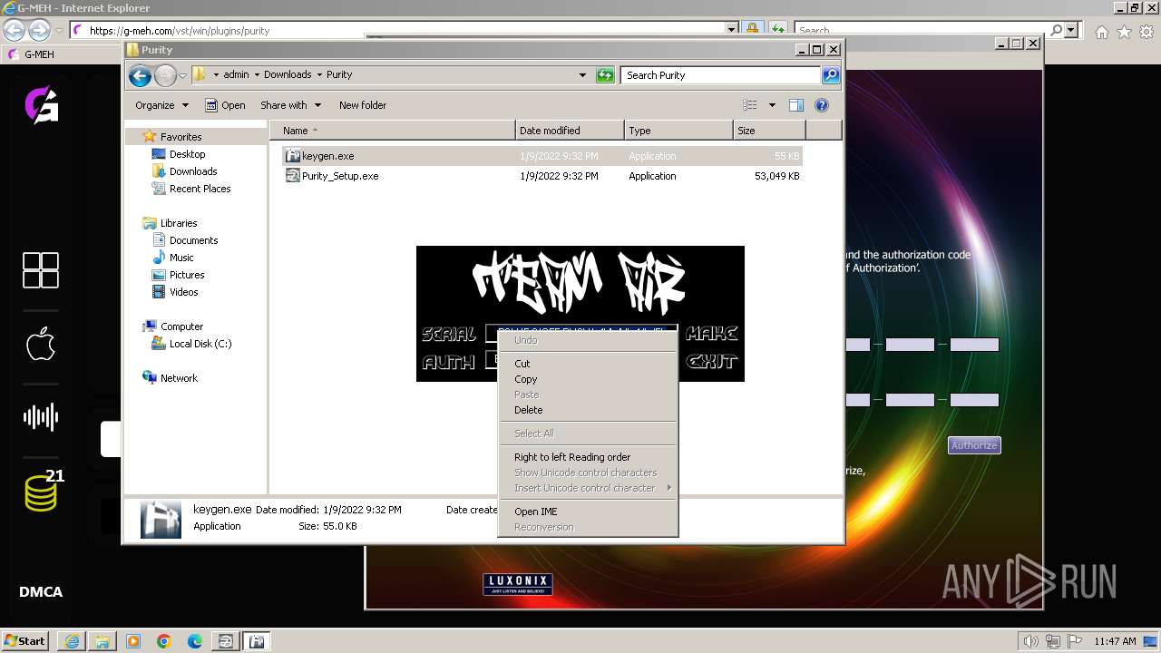Open recent pages dropdown beside Forward
The width and height of the screenshot is (1161, 653).
click(x=182, y=75)
